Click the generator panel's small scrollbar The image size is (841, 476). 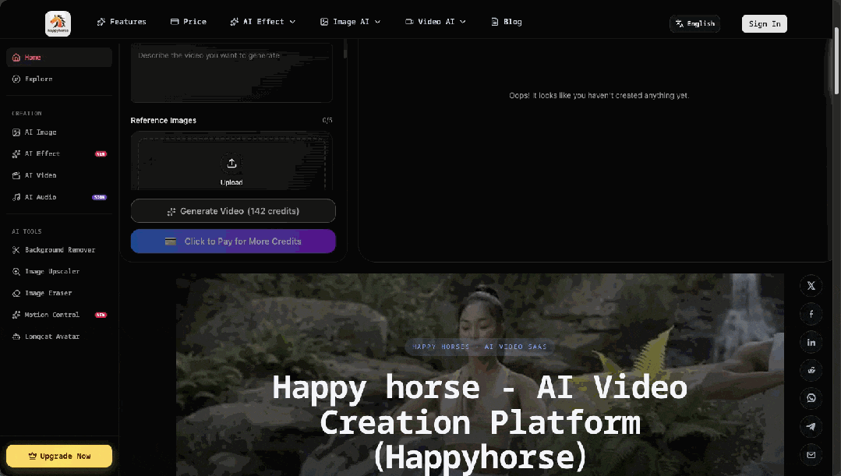[x=345, y=49]
